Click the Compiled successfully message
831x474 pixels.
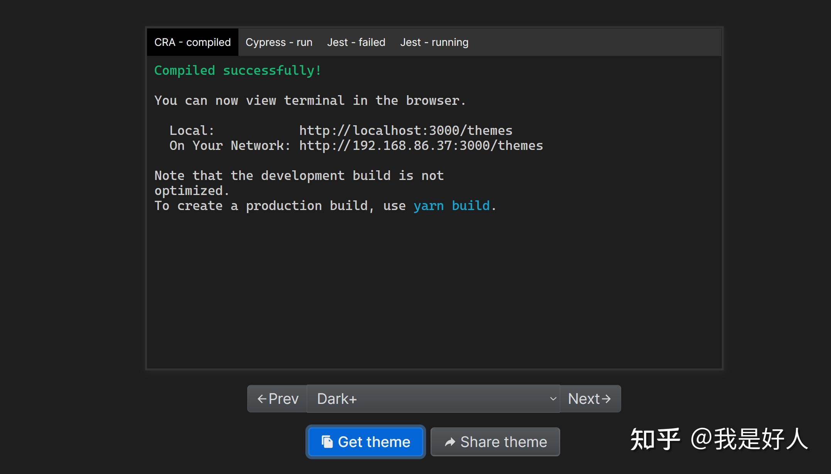pyautogui.click(x=237, y=70)
